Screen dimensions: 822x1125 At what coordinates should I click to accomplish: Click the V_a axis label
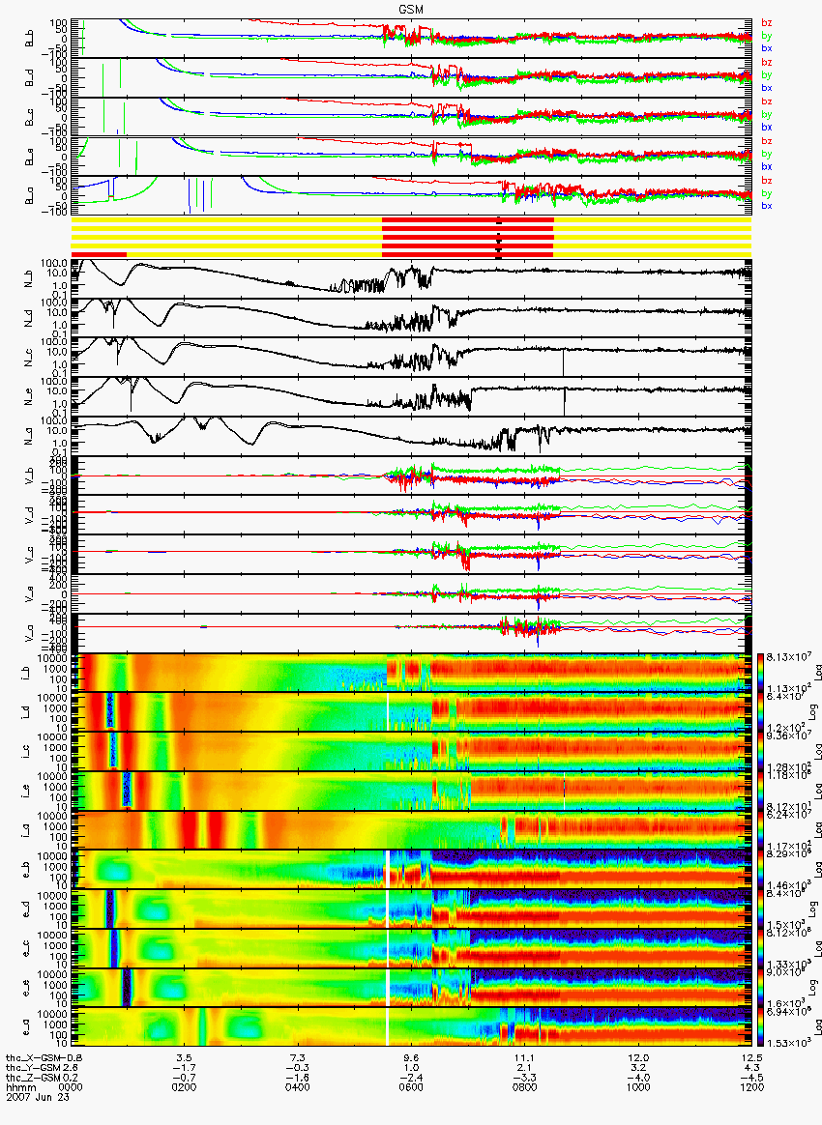point(29,633)
